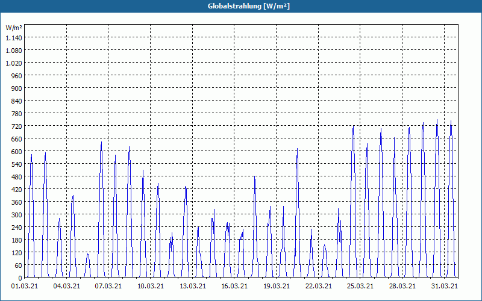Select the y-axis value '780'
Viewport: 482px width, 301px height.
point(17,114)
